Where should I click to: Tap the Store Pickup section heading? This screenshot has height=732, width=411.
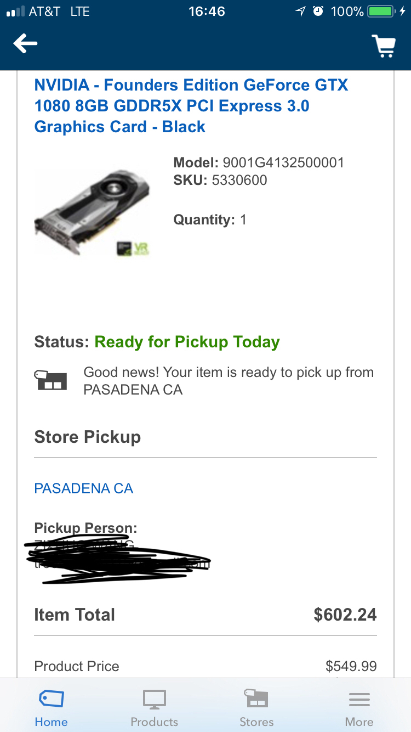(x=88, y=437)
